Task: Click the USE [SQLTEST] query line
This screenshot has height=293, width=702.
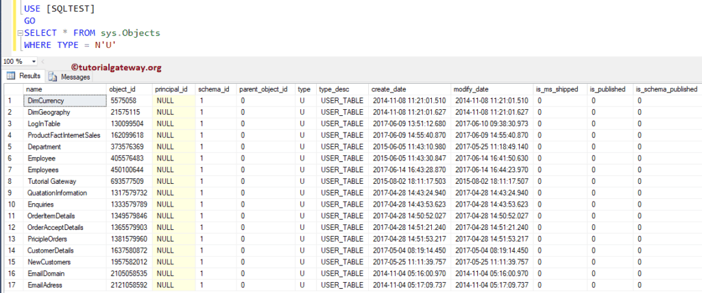Action: coord(59,8)
